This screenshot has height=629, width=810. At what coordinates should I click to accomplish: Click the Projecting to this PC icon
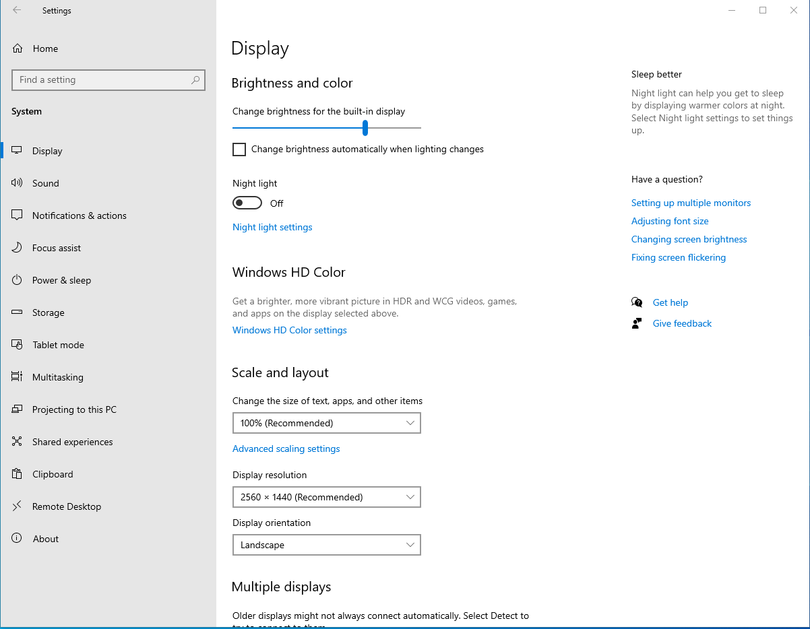tap(18, 409)
